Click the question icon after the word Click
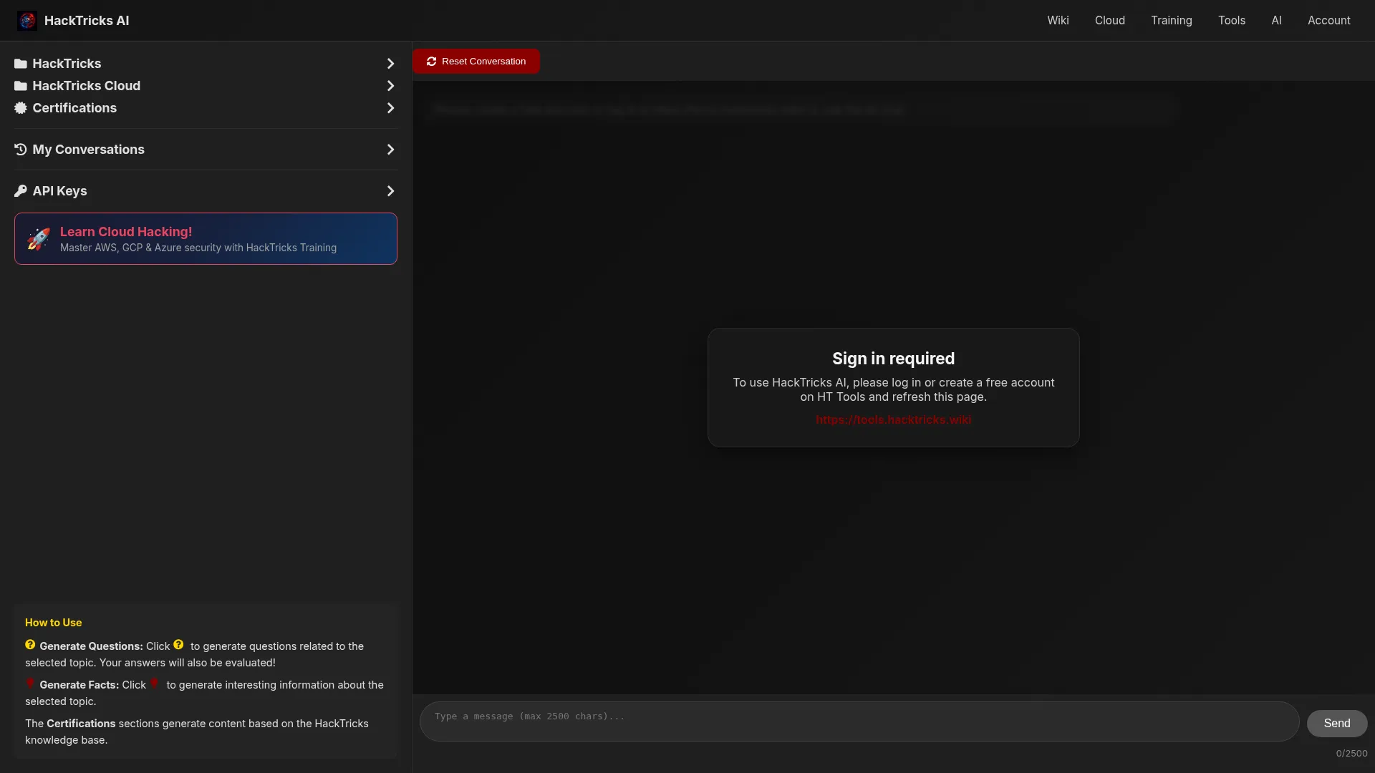This screenshot has height=773, width=1375. coord(178,645)
